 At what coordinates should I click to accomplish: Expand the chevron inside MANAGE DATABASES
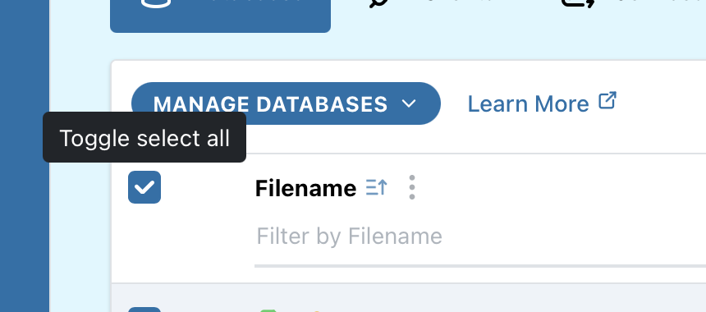coord(408,103)
